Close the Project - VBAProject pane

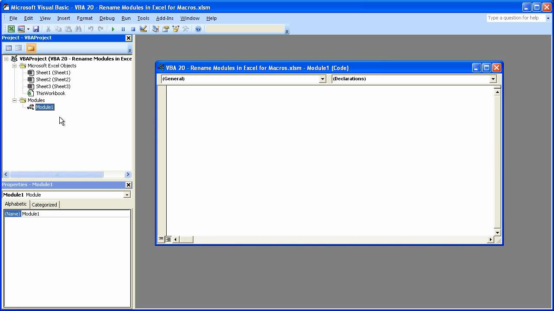(x=128, y=38)
